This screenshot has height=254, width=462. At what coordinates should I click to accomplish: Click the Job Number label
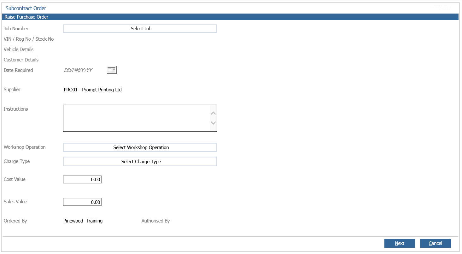(x=16, y=29)
